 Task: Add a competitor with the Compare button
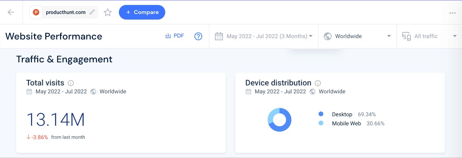[142, 12]
